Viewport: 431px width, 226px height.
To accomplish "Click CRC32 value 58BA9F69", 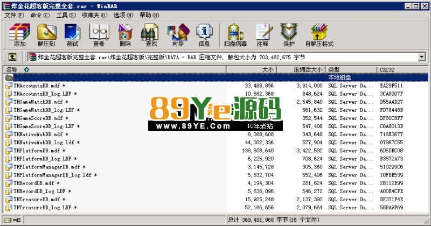I will tap(392, 208).
